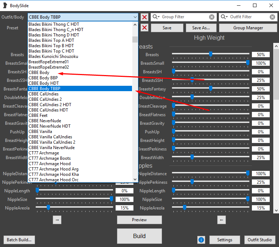
Task: Click the left arrow copy button
Action: click(222, 220)
